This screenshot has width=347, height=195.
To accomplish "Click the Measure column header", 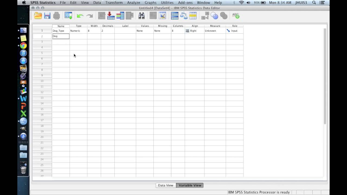I will coord(215,26).
